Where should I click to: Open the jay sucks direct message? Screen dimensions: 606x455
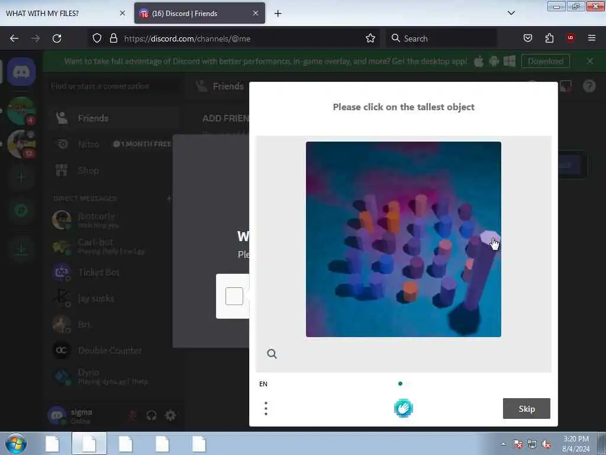pyautogui.click(x=113, y=299)
